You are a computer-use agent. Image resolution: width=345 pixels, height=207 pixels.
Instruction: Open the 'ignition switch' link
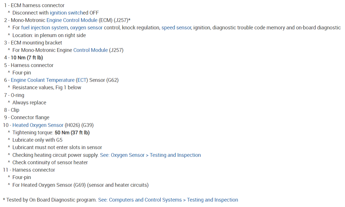[x=66, y=13]
